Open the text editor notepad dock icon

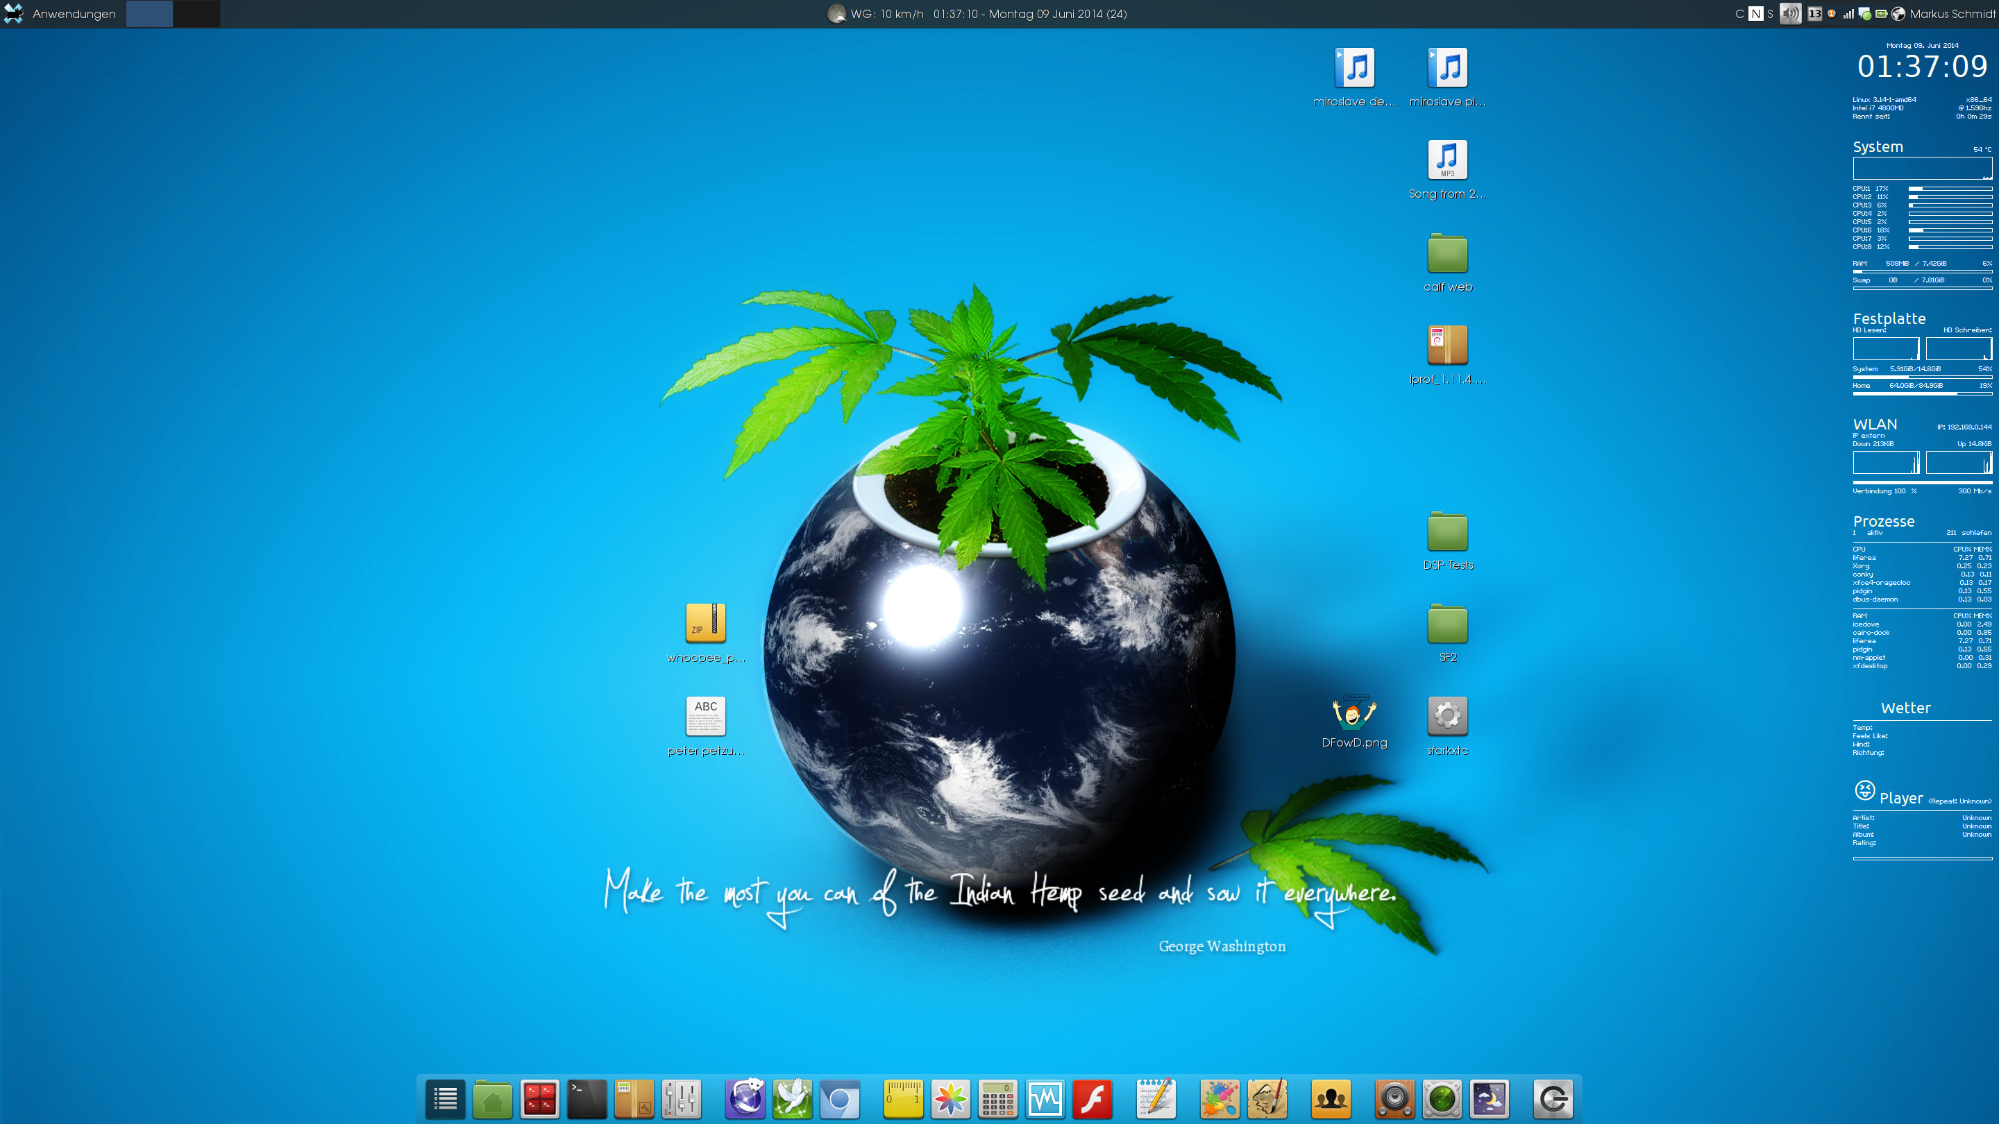(1156, 1098)
